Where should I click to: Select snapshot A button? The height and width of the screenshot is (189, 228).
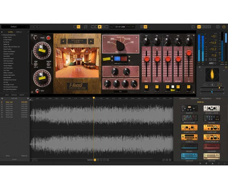pyautogui.click(x=199, y=27)
